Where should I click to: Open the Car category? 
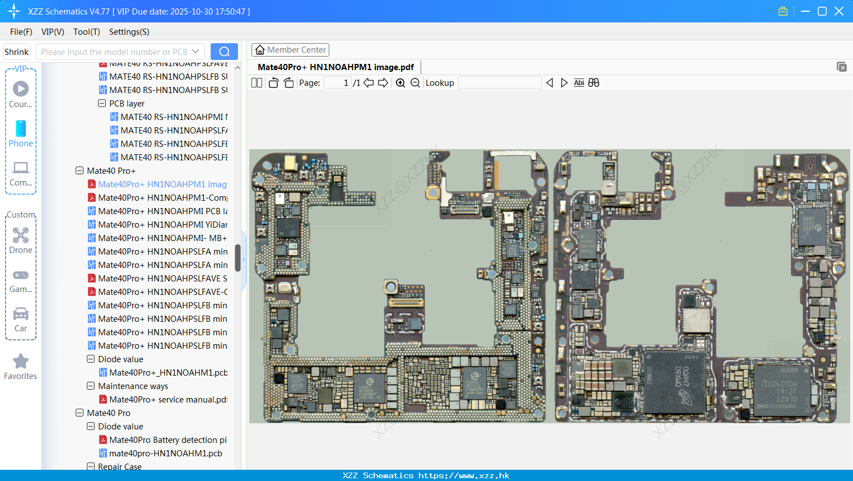[21, 320]
